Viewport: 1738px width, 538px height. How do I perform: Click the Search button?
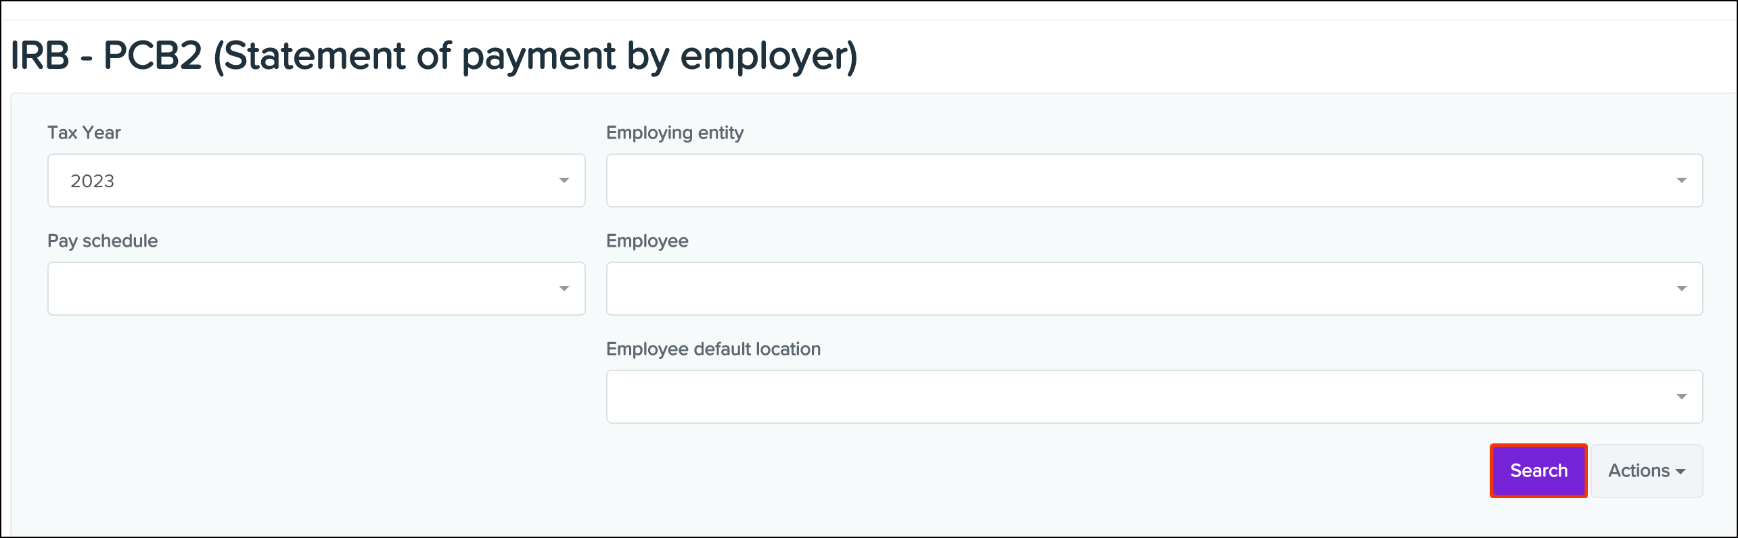[x=1538, y=470]
